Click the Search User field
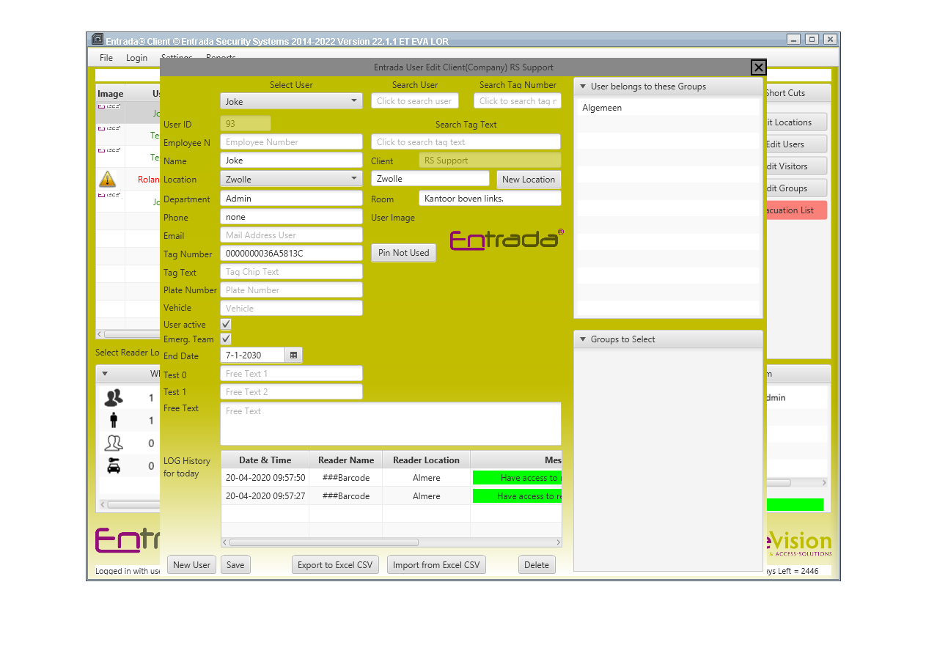The image size is (926, 645). coord(415,101)
